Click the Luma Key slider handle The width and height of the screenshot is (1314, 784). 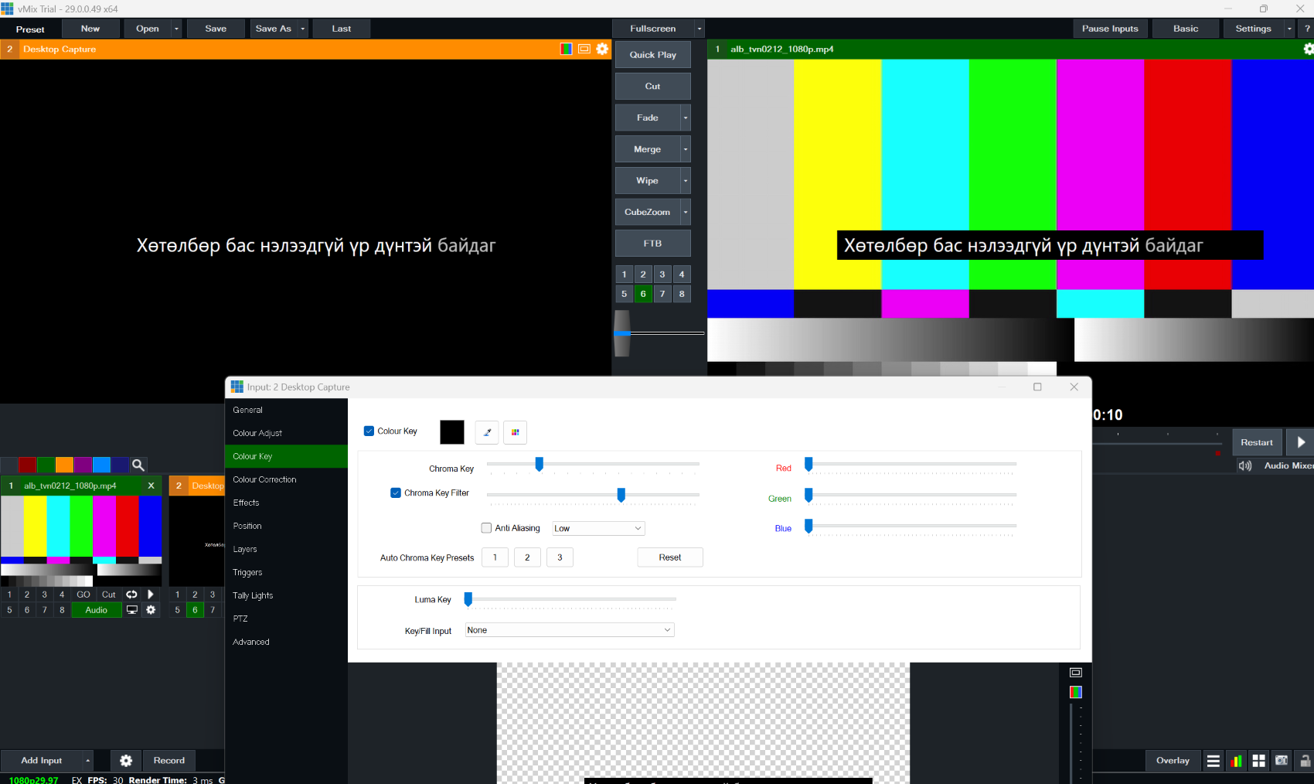click(x=468, y=599)
